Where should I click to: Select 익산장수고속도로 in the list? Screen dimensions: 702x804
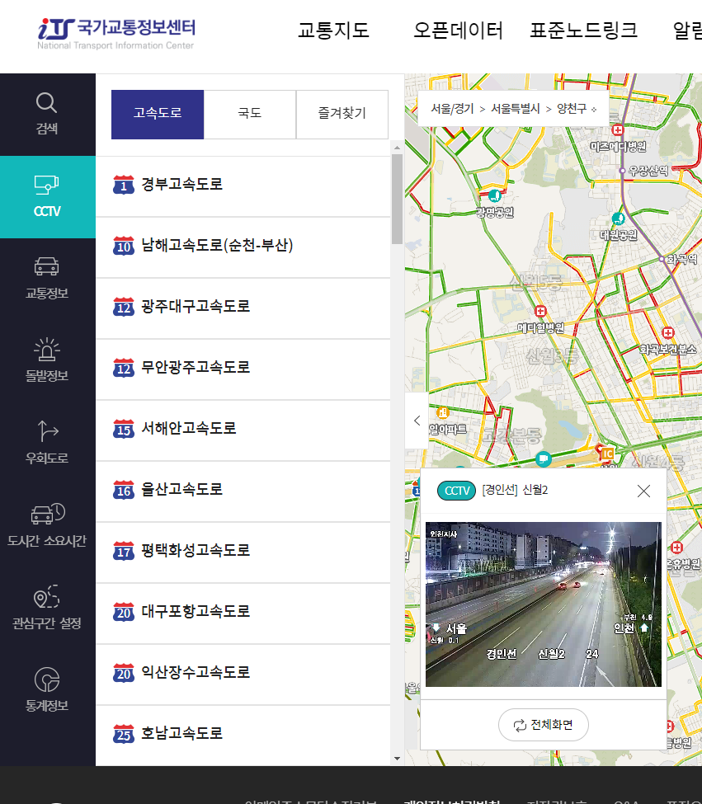click(x=243, y=673)
